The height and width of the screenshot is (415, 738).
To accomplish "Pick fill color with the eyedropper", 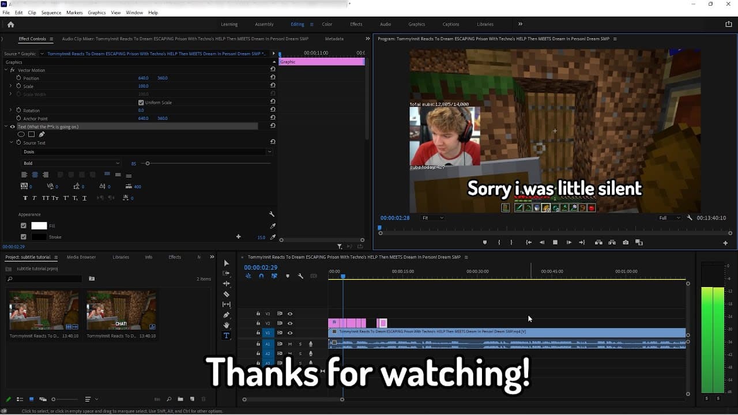I will pyautogui.click(x=272, y=226).
